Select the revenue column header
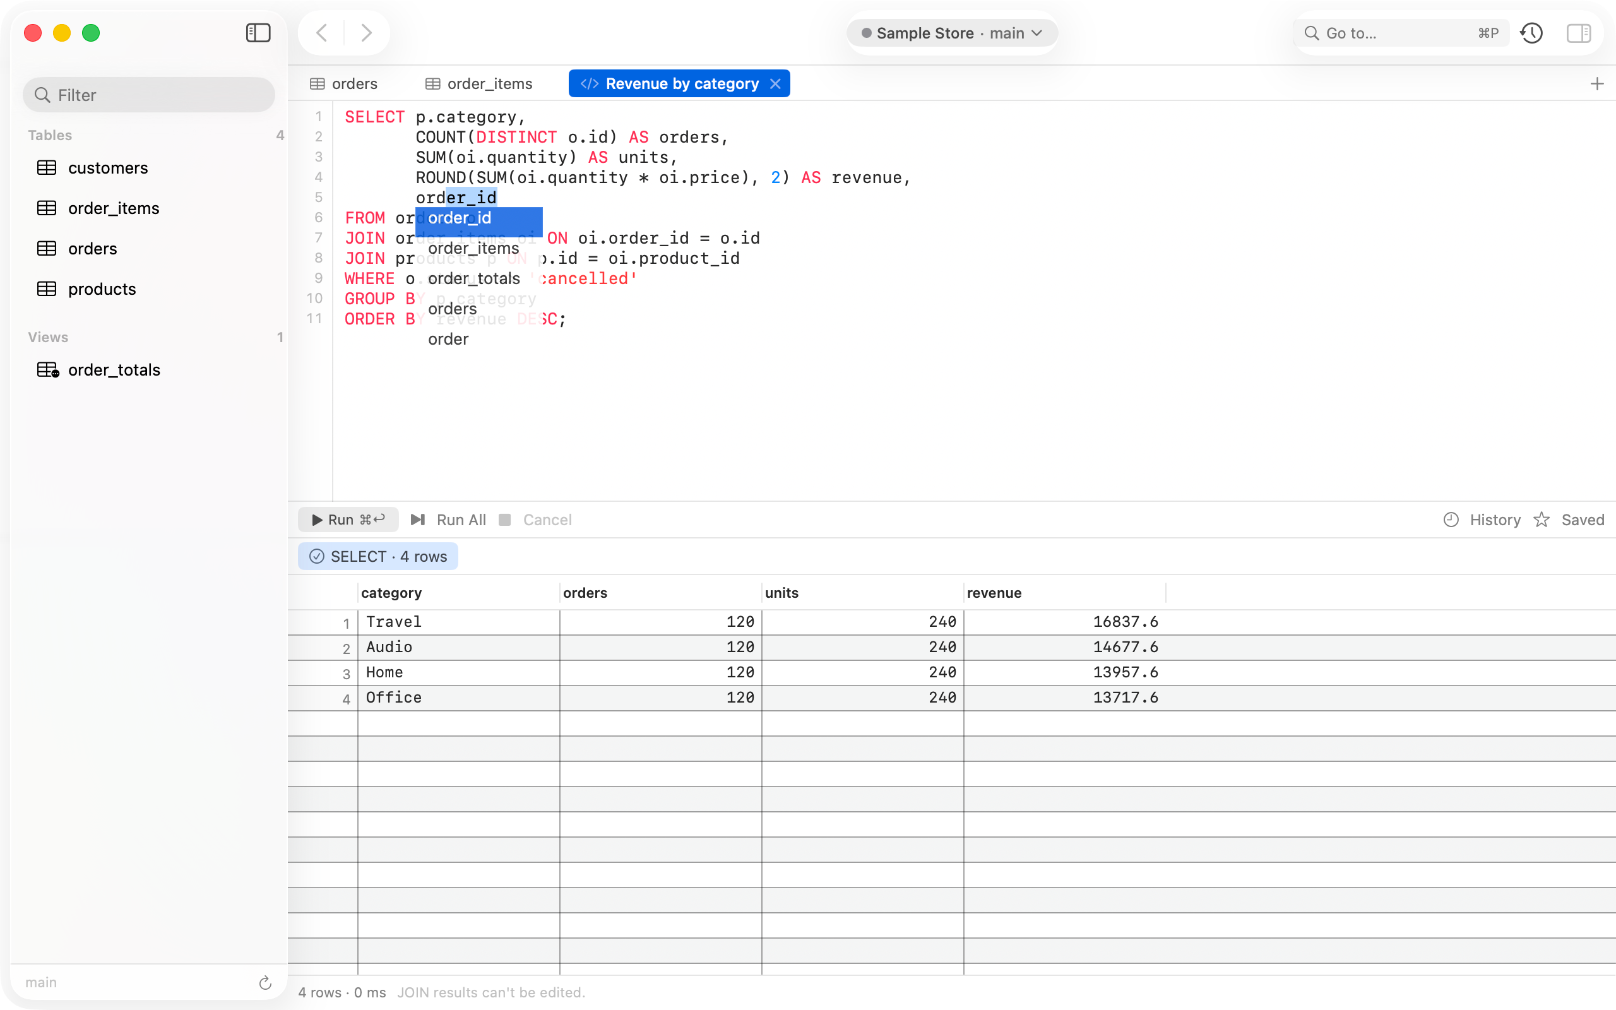The image size is (1616, 1010). 1064,593
